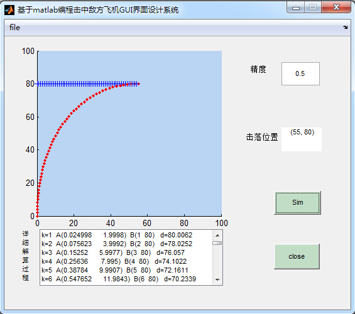Viewport: 355px width, 314px height.
Task: Click the listbox scroll up arrow
Action: click(x=217, y=235)
